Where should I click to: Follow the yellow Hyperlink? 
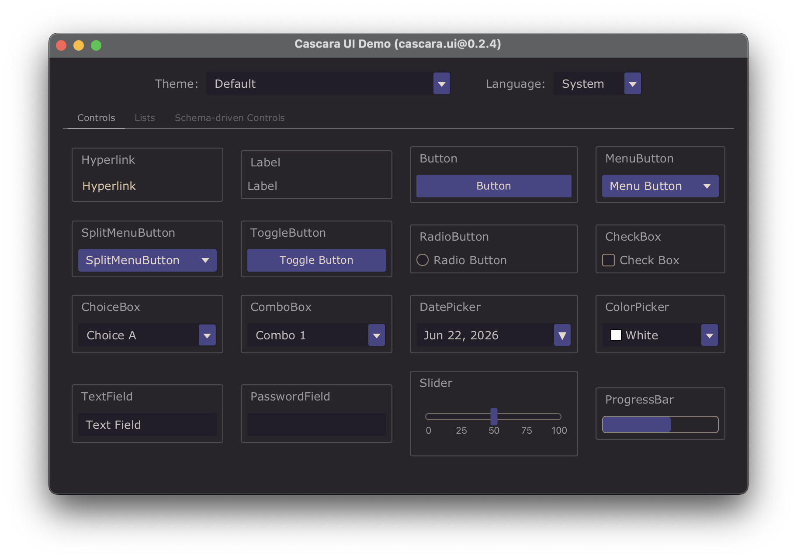[x=109, y=186]
